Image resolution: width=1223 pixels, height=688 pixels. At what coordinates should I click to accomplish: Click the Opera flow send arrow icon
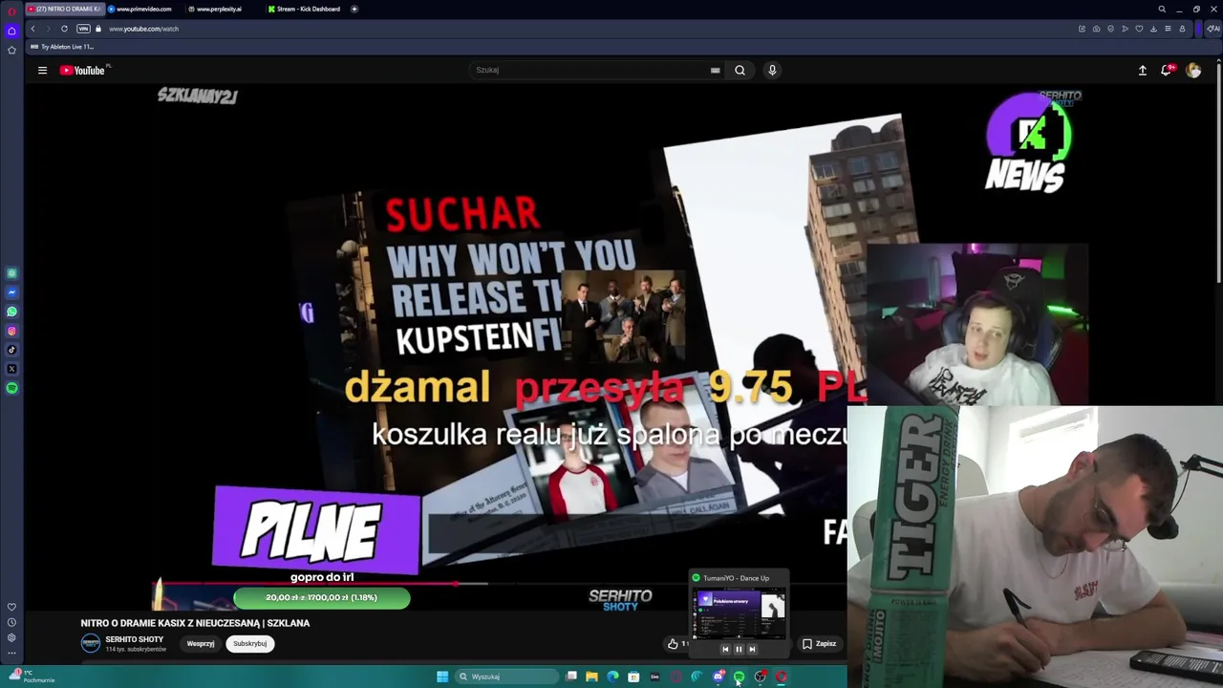[x=1125, y=29]
